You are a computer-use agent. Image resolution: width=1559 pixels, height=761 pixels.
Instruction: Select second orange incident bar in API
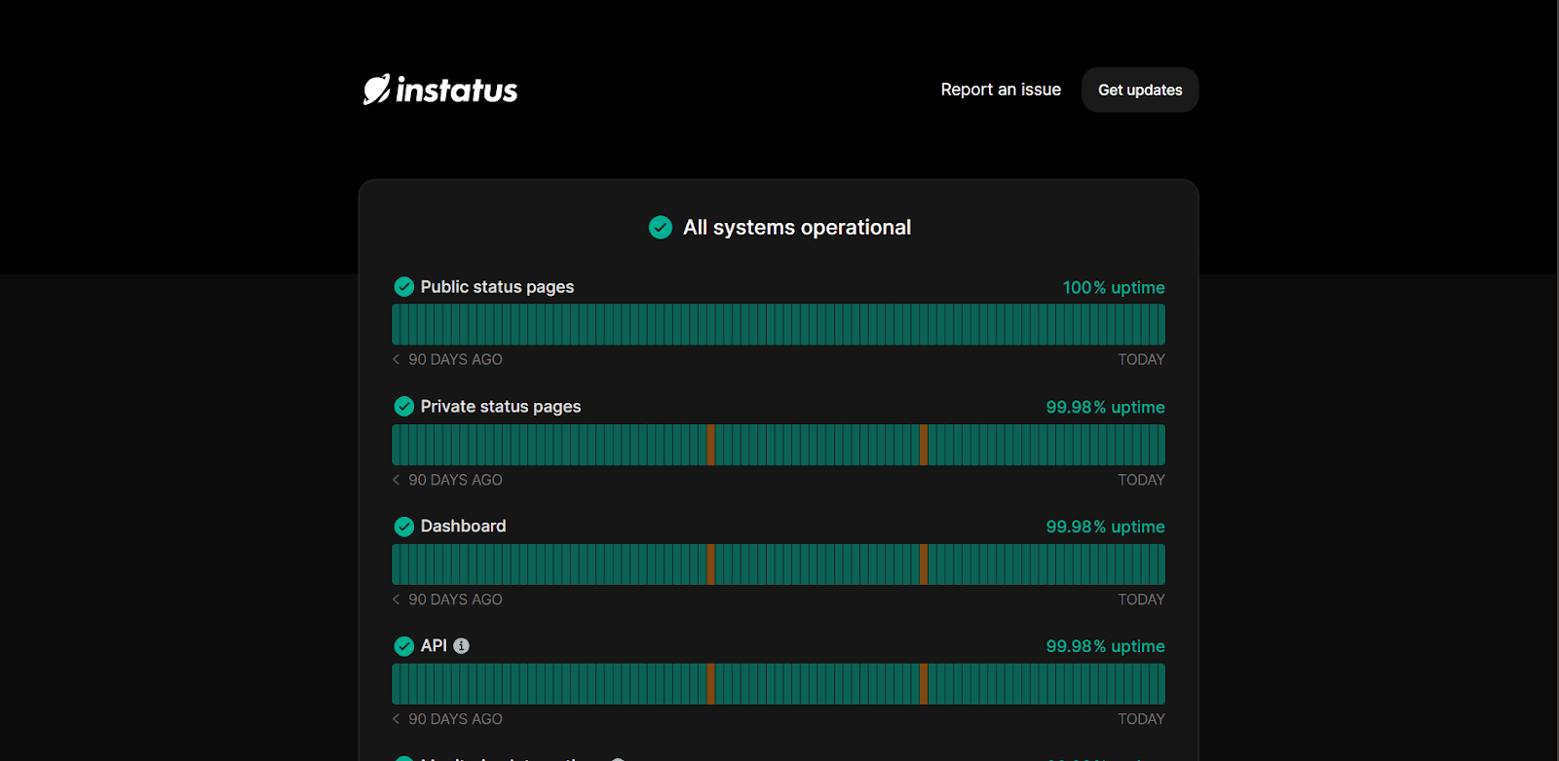924,684
